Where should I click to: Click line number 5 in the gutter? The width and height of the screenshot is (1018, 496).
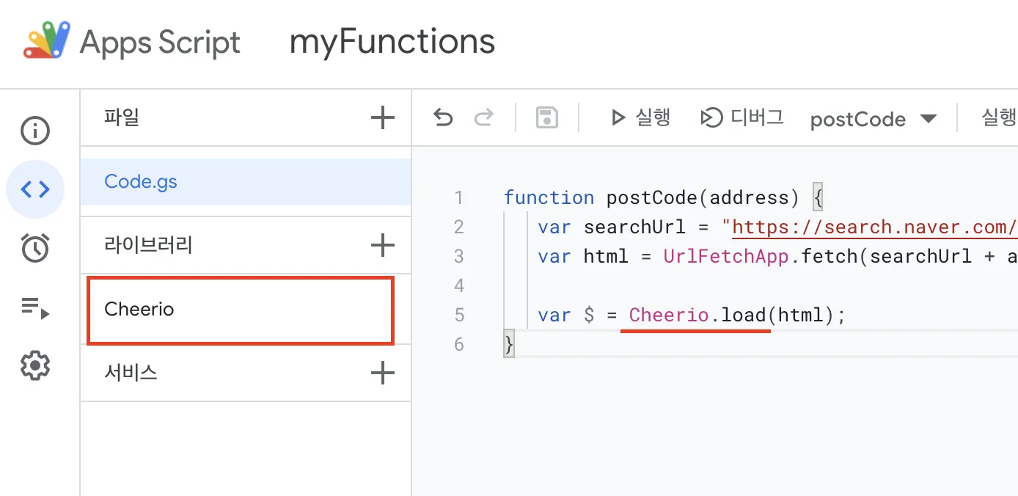click(459, 316)
